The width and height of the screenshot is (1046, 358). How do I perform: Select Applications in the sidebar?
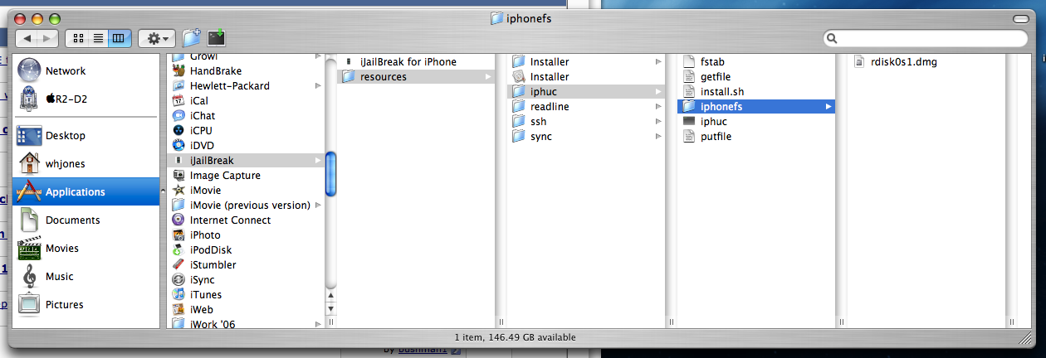[x=86, y=191]
